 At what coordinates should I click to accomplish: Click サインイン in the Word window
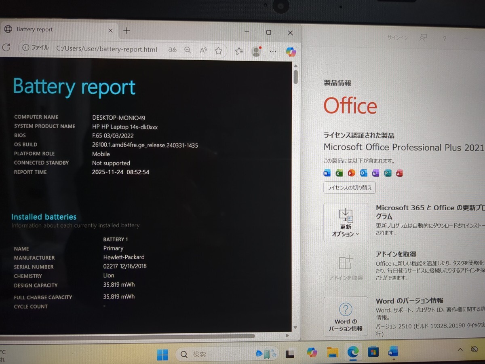[x=398, y=38]
